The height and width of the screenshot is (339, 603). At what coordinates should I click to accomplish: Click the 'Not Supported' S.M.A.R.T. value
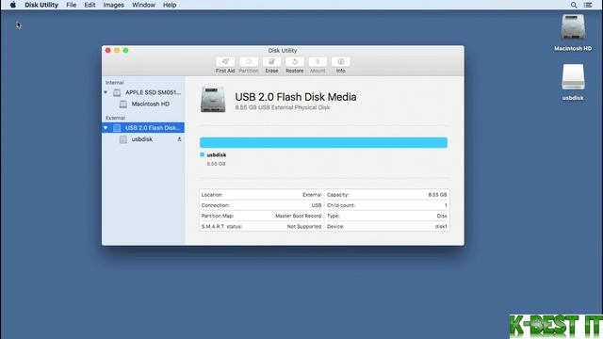(x=303, y=226)
